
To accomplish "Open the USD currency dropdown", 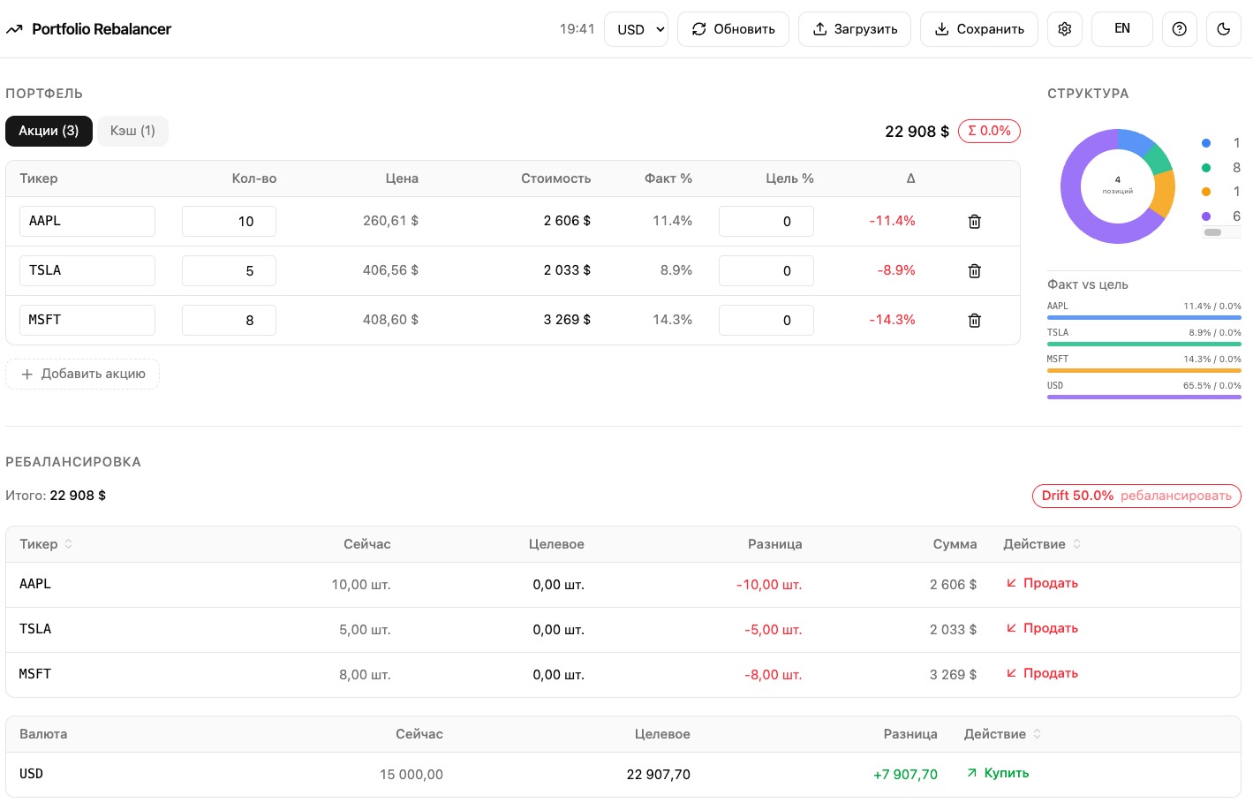I will coord(636,28).
